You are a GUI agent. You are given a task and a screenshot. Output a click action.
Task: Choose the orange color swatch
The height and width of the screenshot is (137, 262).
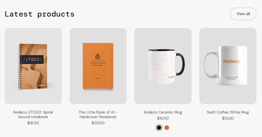coord(167,128)
